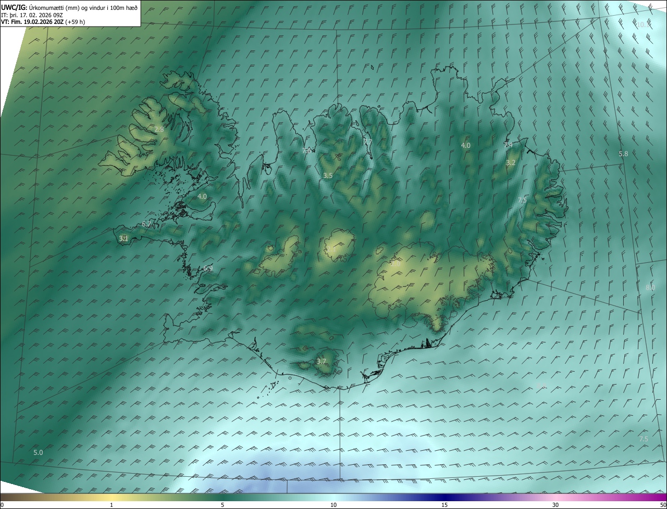This screenshot has height=509, width=667.
Task: Click the 4.0 value beside Breiðafjörður bay
Action: pyautogui.click(x=202, y=196)
